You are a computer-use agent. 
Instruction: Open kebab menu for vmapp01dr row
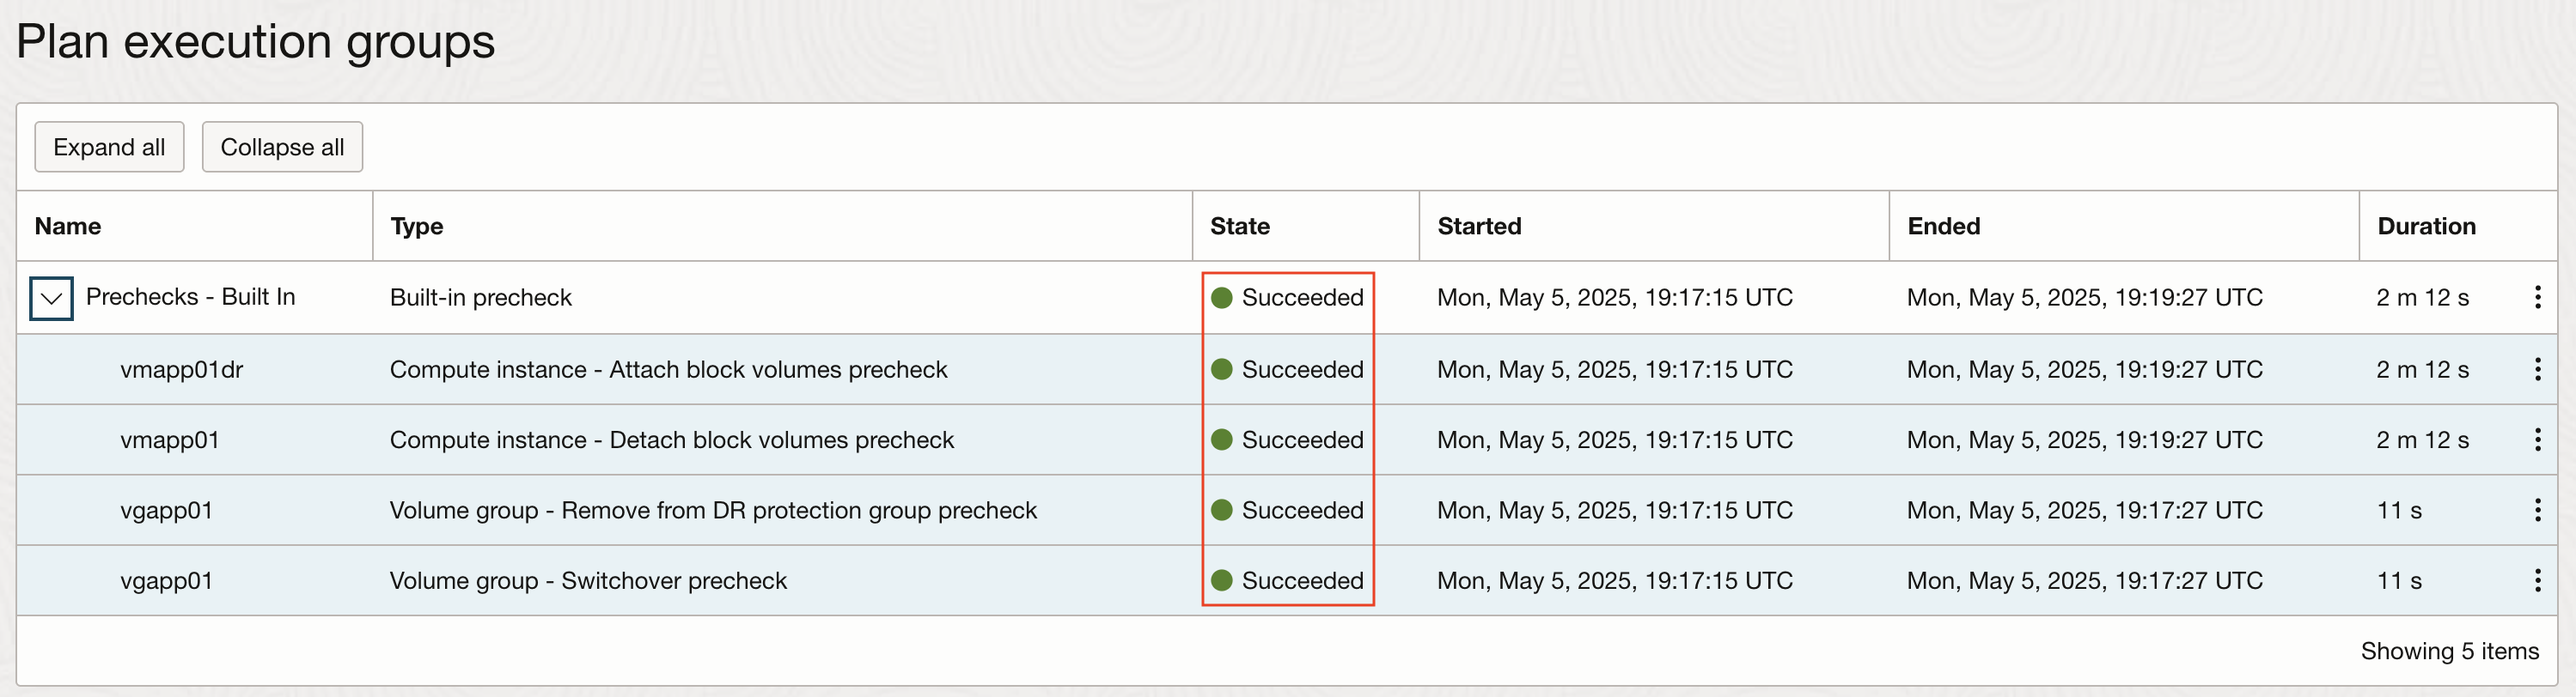coord(2537,369)
